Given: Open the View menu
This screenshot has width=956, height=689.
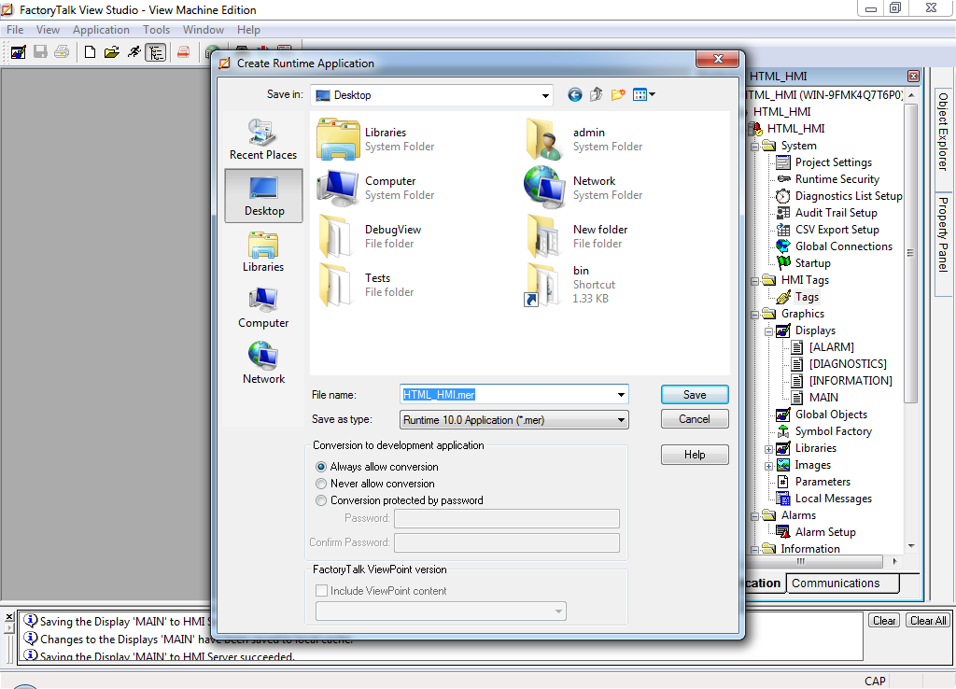Looking at the screenshot, I should tap(48, 30).
